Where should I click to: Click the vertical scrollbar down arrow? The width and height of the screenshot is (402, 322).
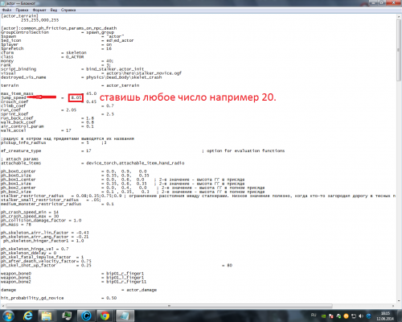399,301
